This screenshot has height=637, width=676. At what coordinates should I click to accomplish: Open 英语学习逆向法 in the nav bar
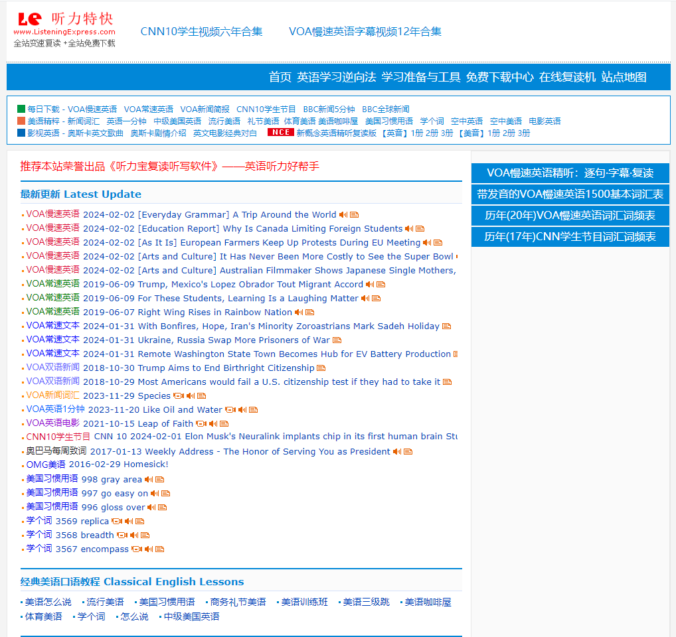(336, 77)
